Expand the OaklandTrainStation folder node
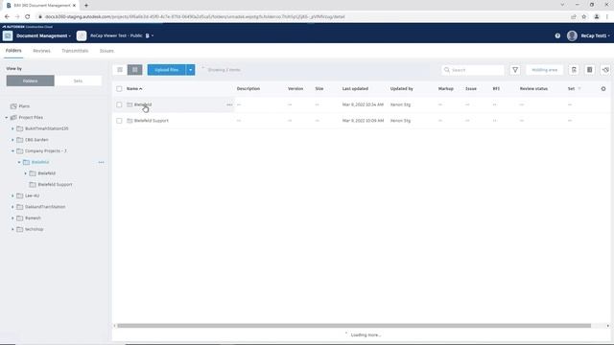Viewport: 614px width, 345px height. [x=12, y=207]
